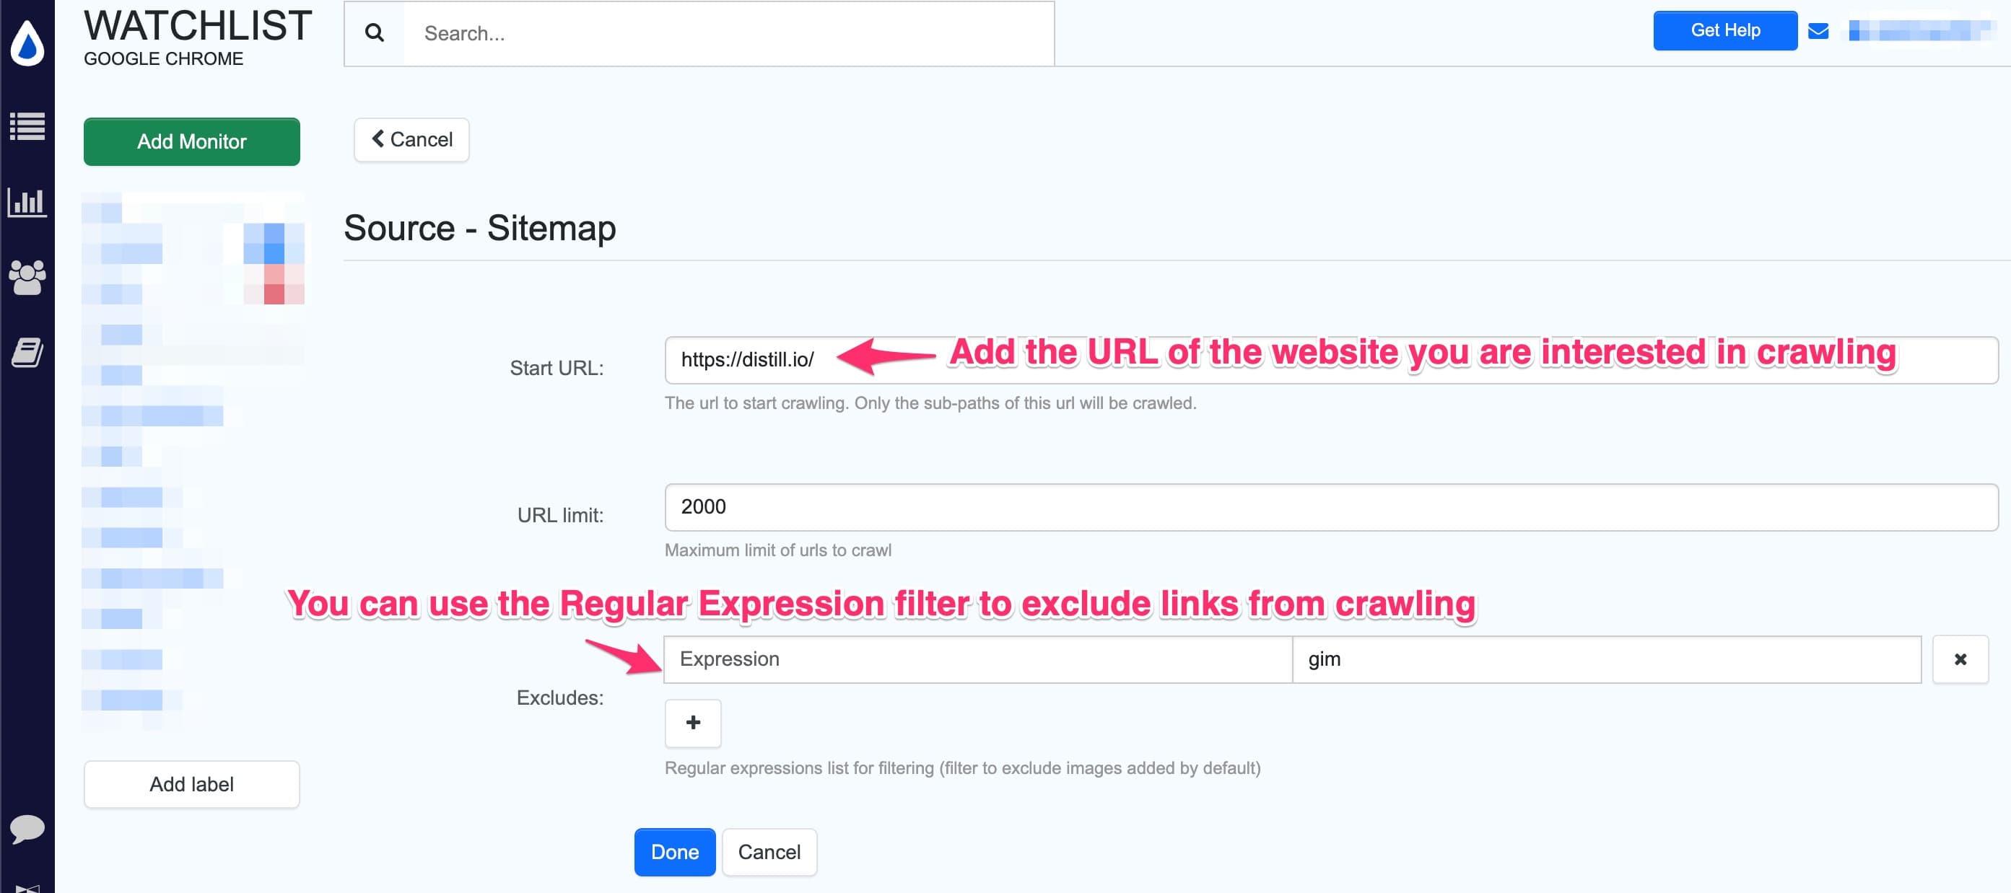Open the mail envelope icon near Get Help
The image size is (2011, 893).
click(x=1818, y=30)
